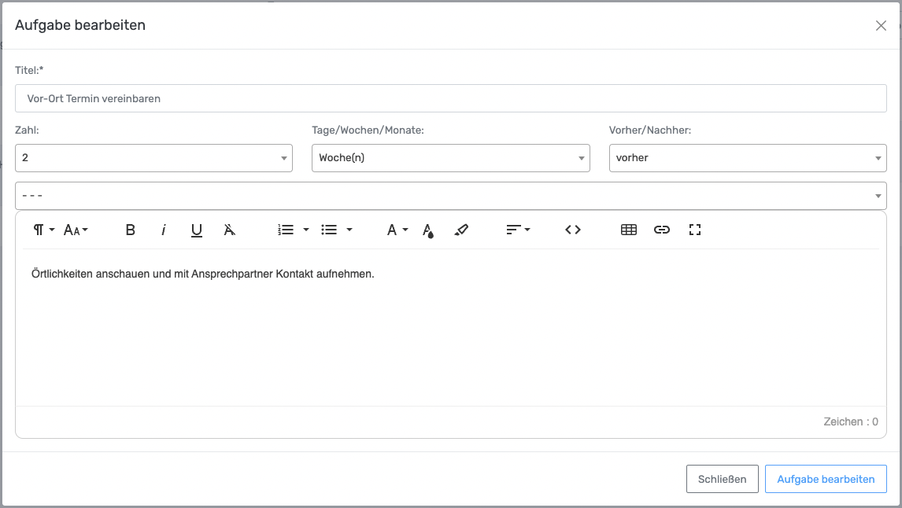The height and width of the screenshot is (508, 902).
Task: Toggle bold formatting in editor toolbar
Action: tap(131, 230)
